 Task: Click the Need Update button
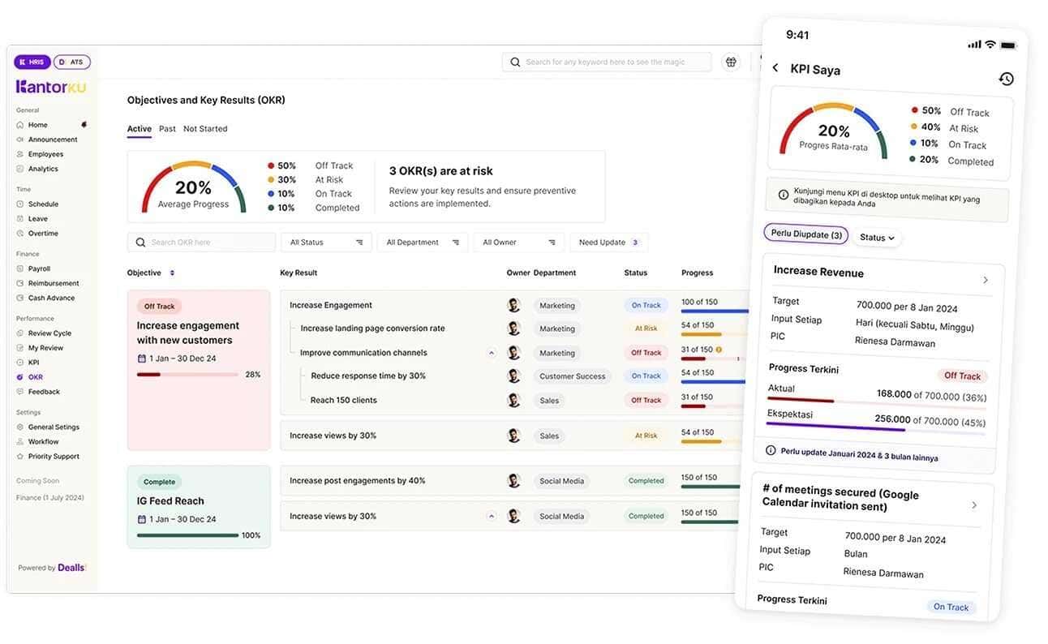tap(608, 243)
